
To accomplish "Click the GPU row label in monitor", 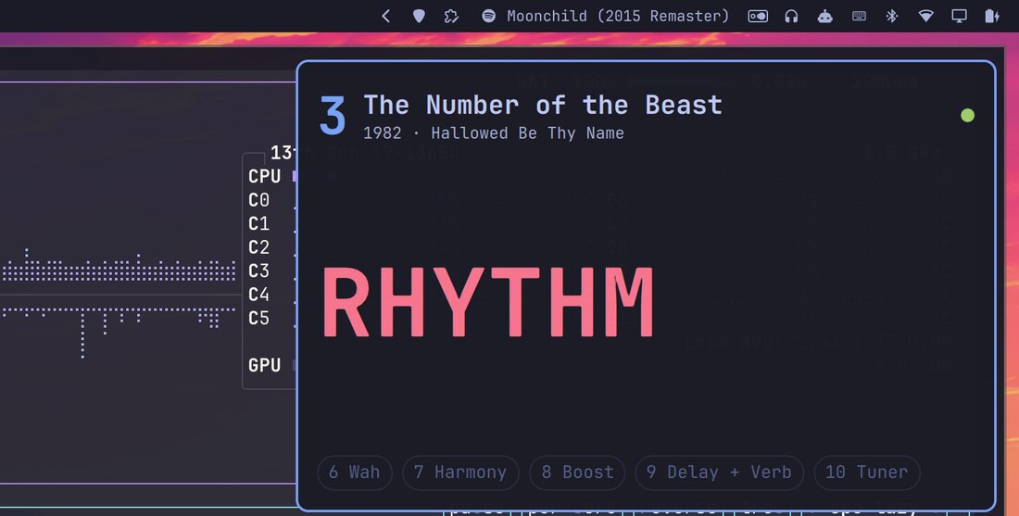I will click(265, 365).
